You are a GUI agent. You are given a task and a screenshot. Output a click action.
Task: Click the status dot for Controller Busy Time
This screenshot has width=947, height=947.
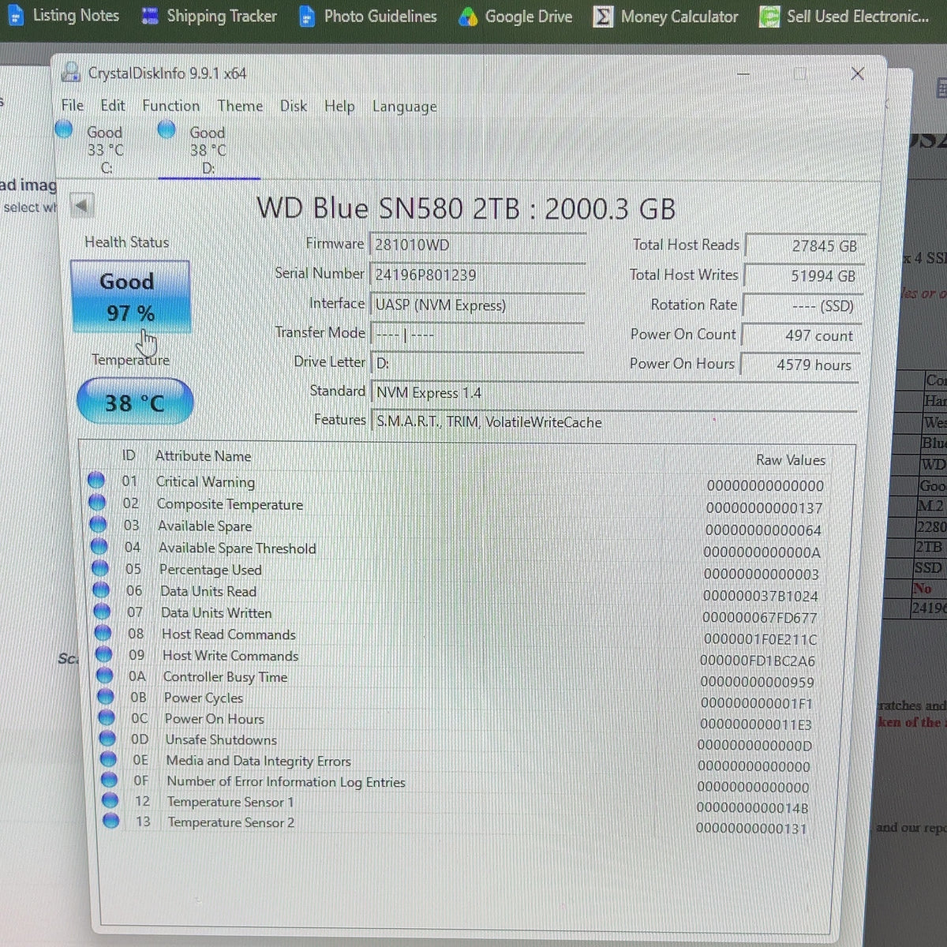click(105, 675)
